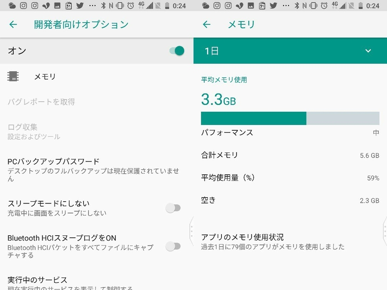Tap the 合計メモリ 5.6 GB row
387x290 pixels.
click(290, 155)
